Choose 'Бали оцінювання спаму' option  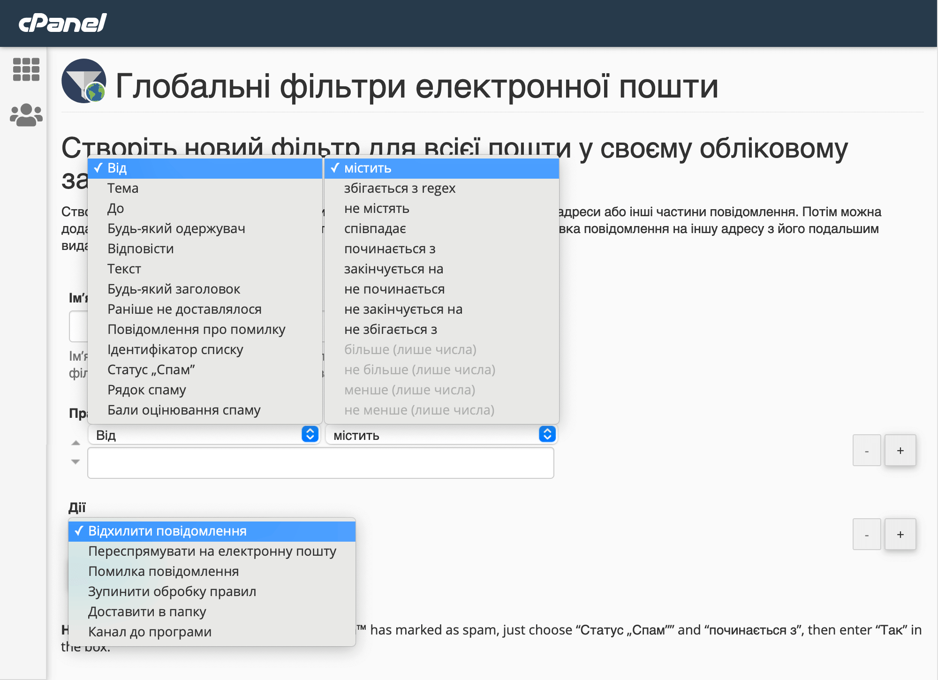[205, 410]
